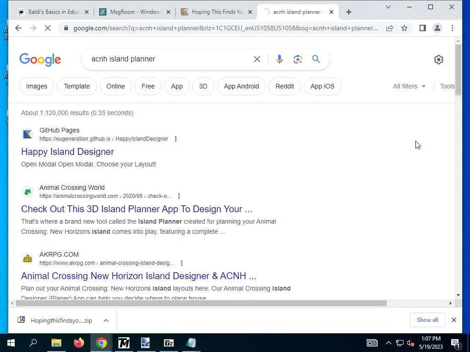Open Animal Crossing New Horizon Island Designer link

(x=139, y=275)
